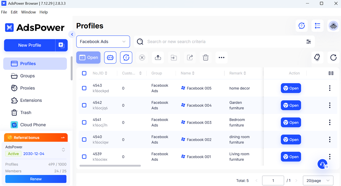Click the tag icon near refresh
341x186 pixels.
click(317, 58)
